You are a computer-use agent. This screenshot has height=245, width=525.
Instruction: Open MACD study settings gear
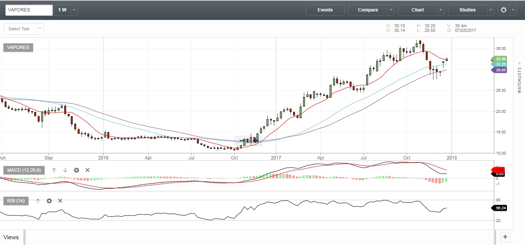(77, 170)
